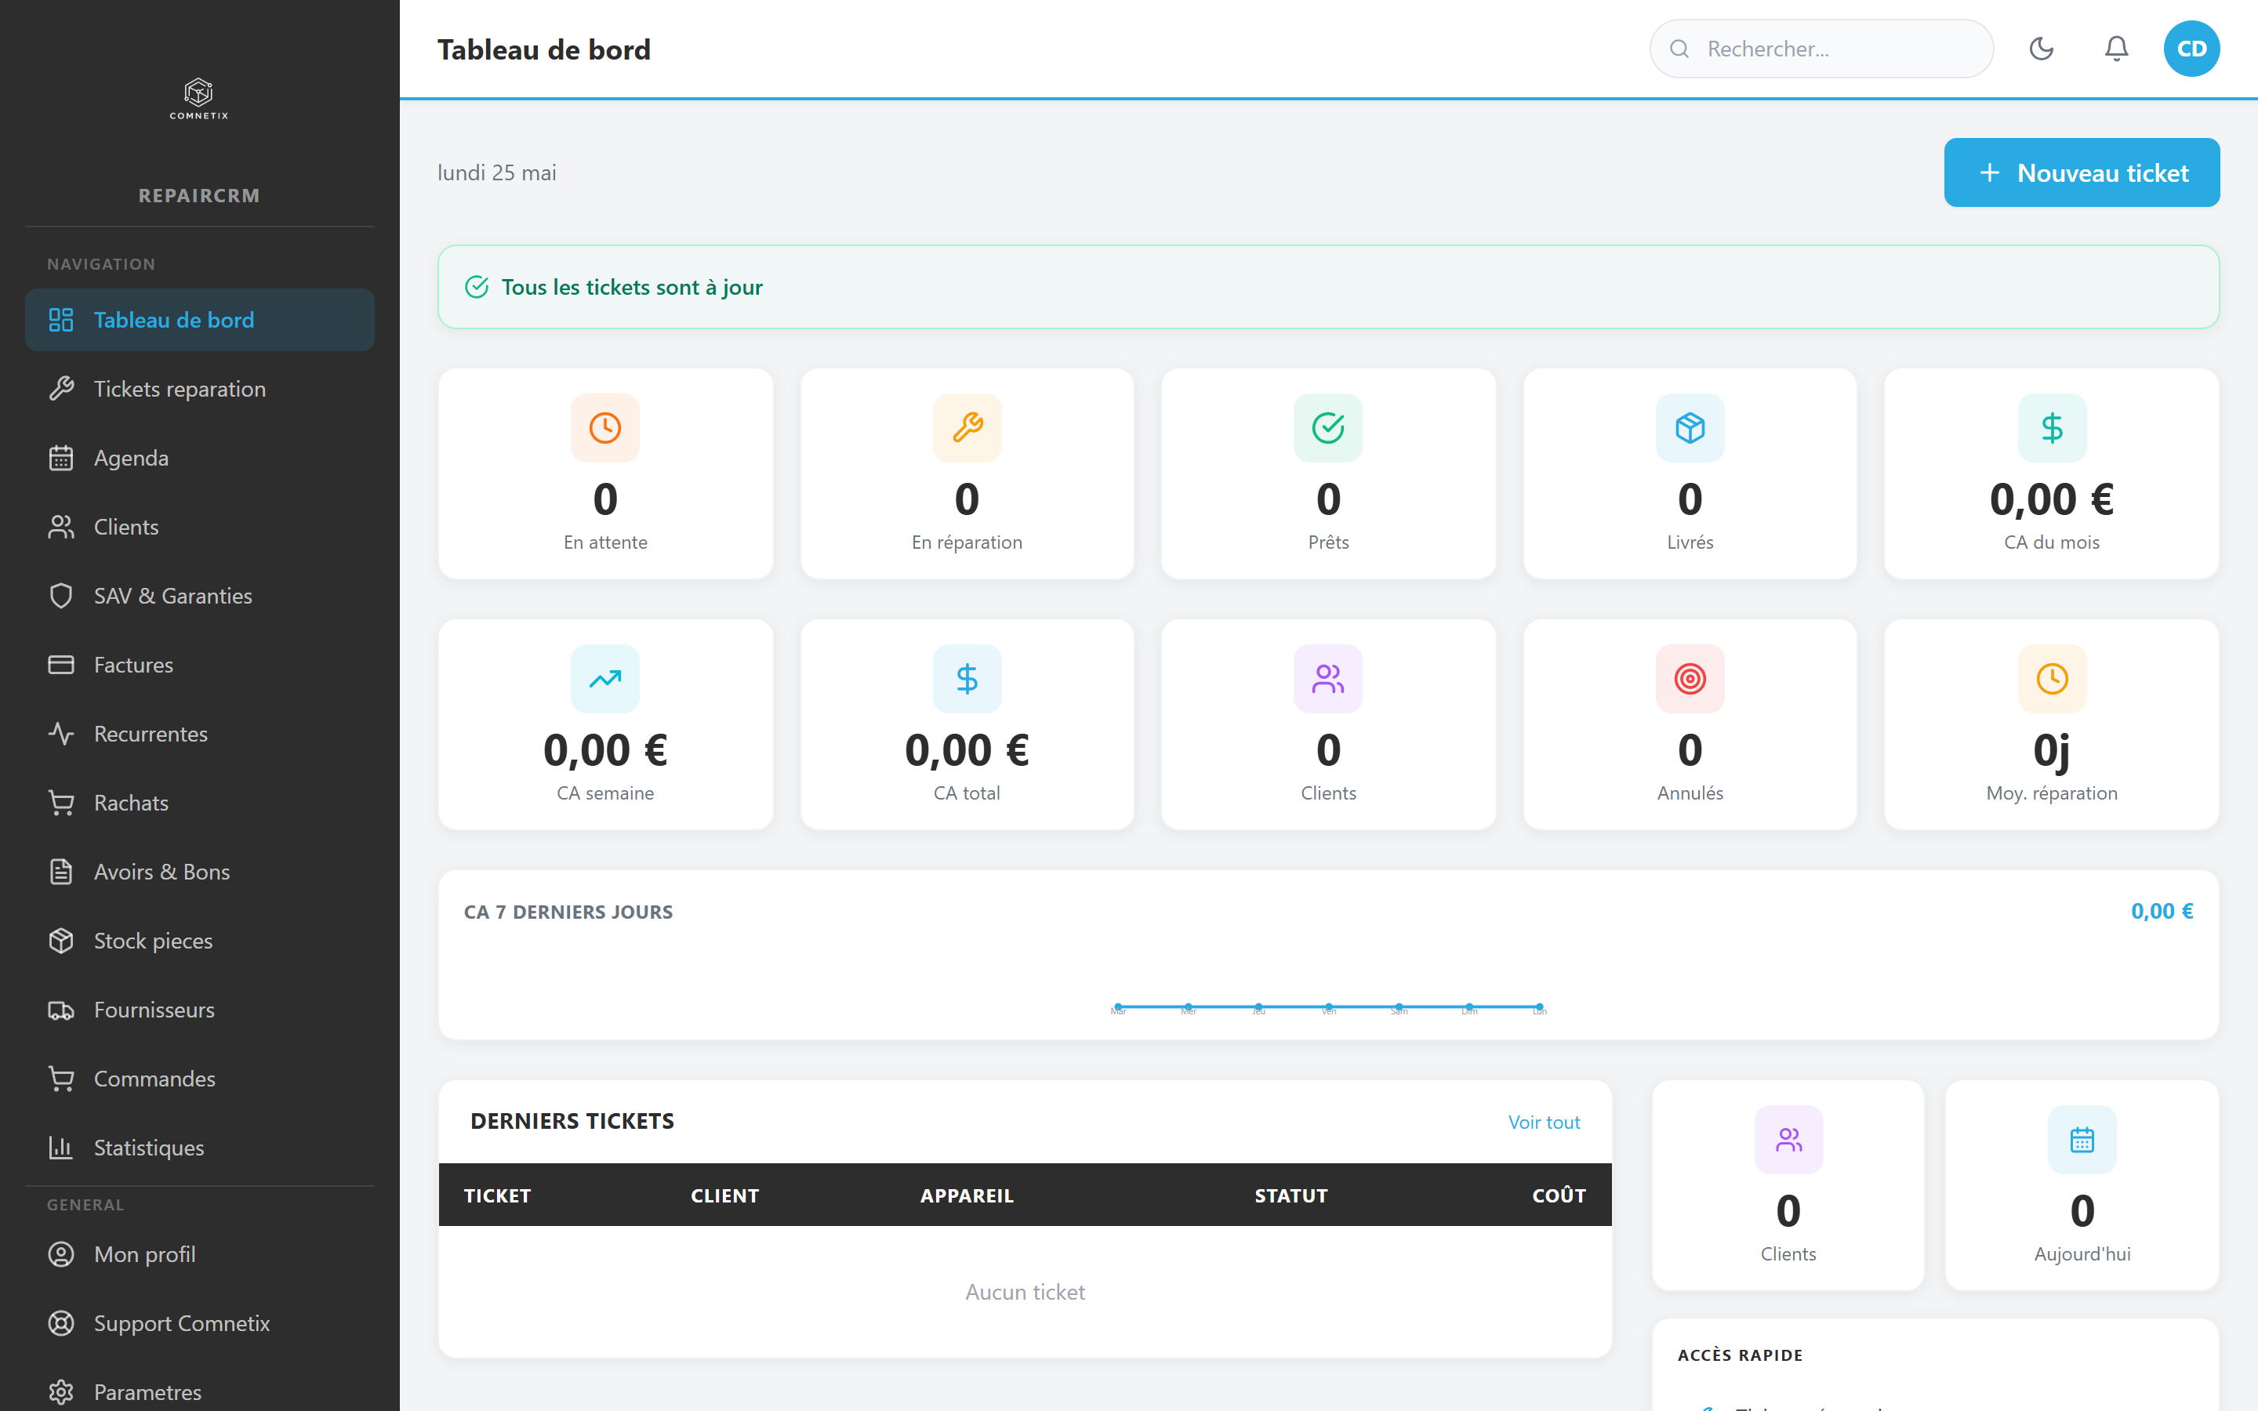Click the 0,00 € total in CA 7 derniers jours
2258x1411 pixels.
(2162, 912)
